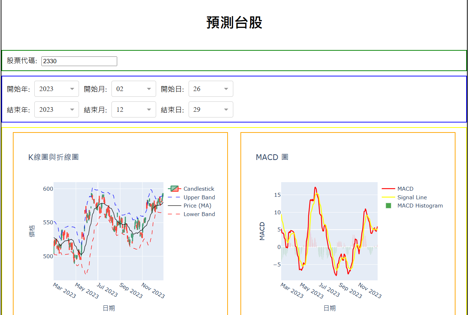The width and height of the screenshot is (468, 315).
Task: Click 15 tick on MACD axis
Action: (x=278, y=195)
